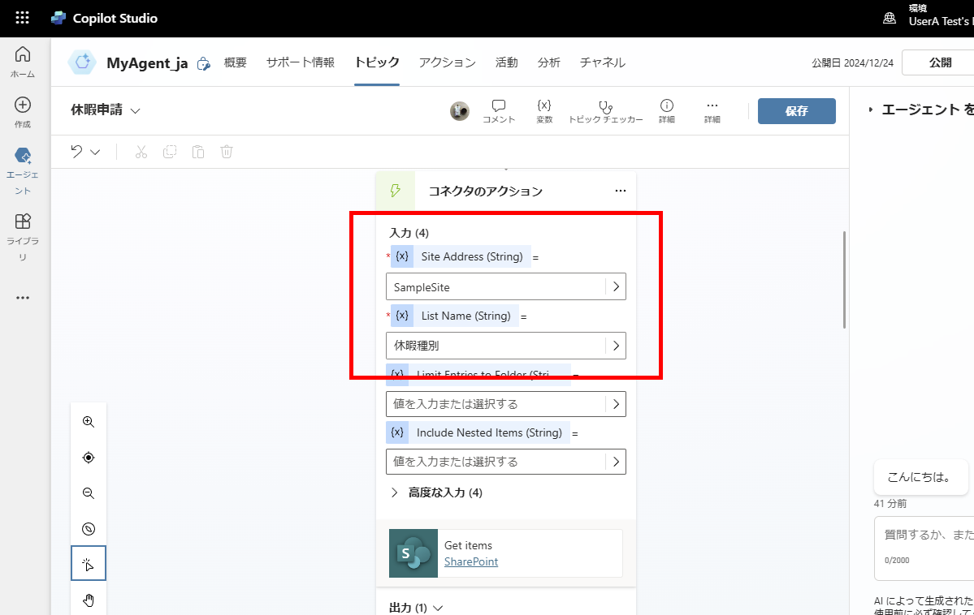
Task: Open the コメント (Comments) panel
Action: [498, 111]
